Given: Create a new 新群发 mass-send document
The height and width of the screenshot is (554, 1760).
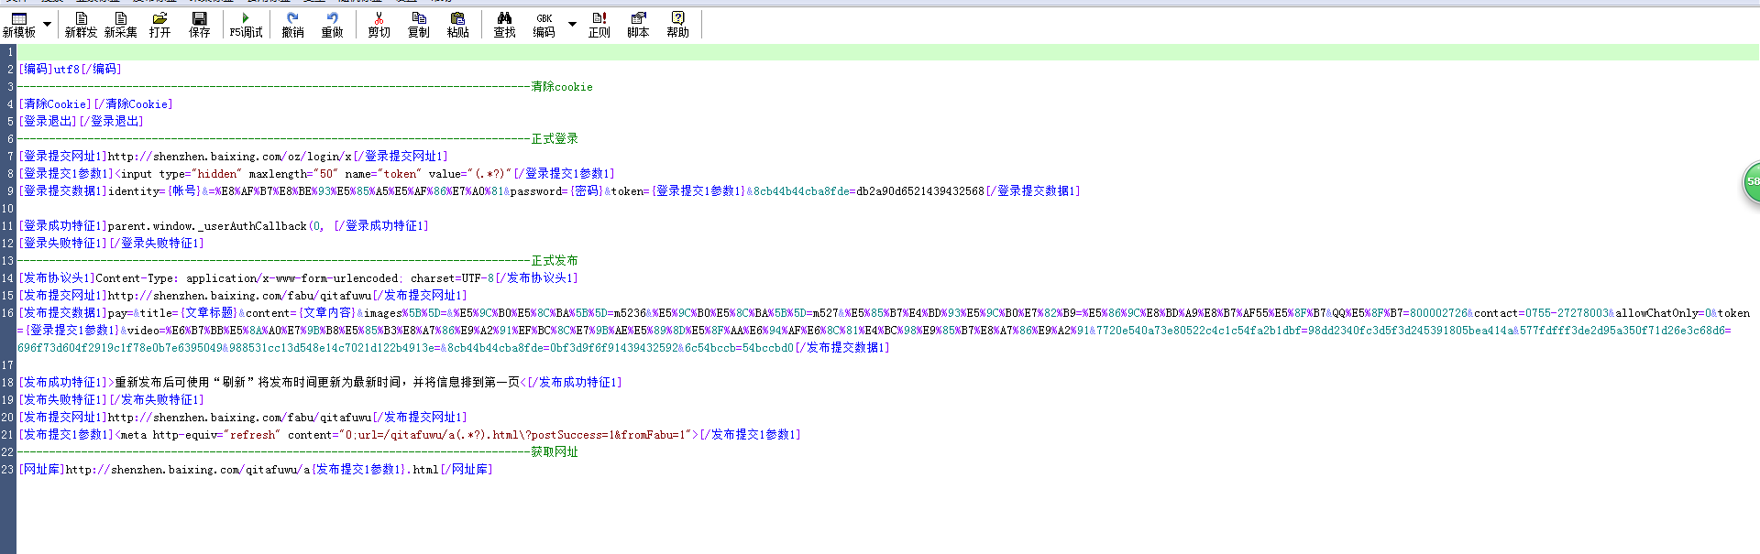Looking at the screenshot, I should point(81,24).
